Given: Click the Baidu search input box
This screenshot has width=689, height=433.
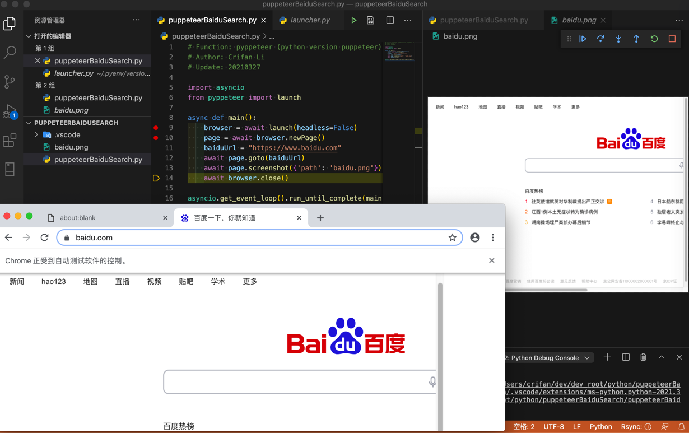Looking at the screenshot, I should pos(300,382).
